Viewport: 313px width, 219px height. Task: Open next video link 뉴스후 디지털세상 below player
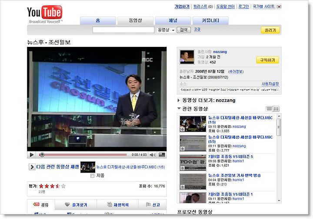130,167
